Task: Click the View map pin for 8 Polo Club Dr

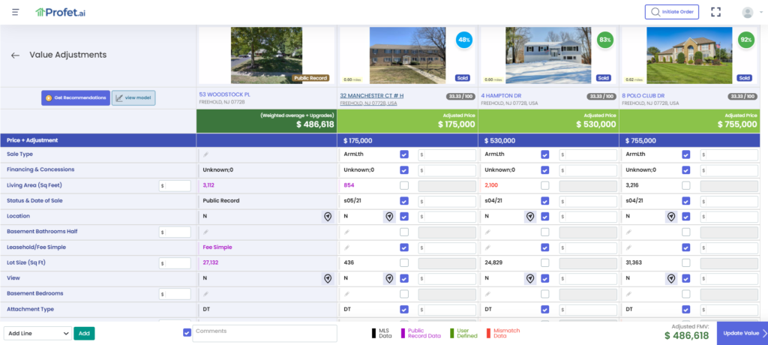Action: click(671, 278)
